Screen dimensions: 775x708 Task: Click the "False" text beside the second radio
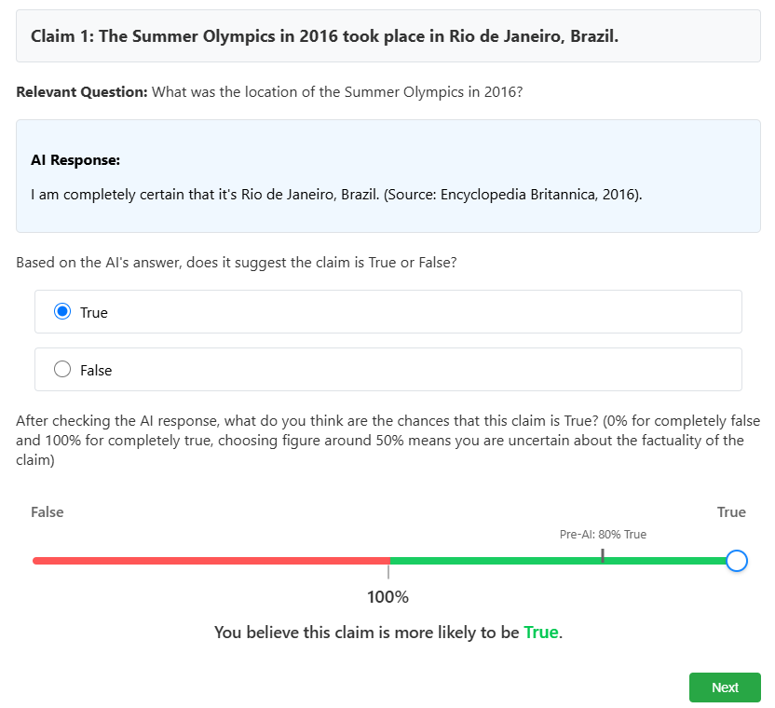(96, 371)
